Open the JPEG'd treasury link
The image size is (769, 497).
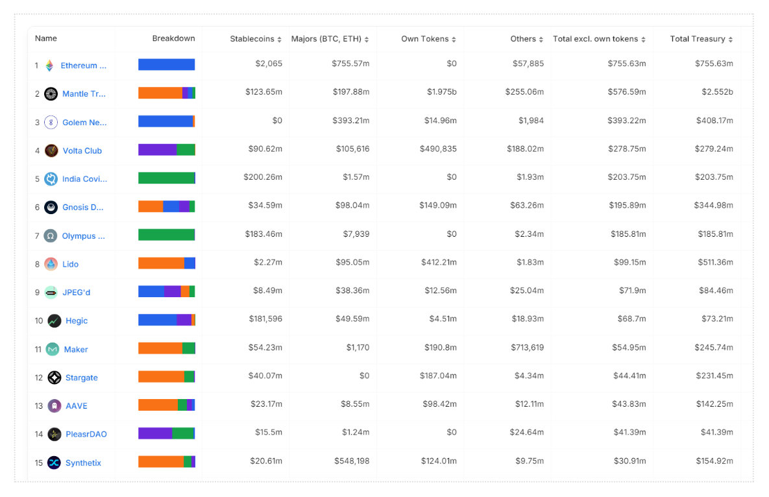click(x=76, y=293)
